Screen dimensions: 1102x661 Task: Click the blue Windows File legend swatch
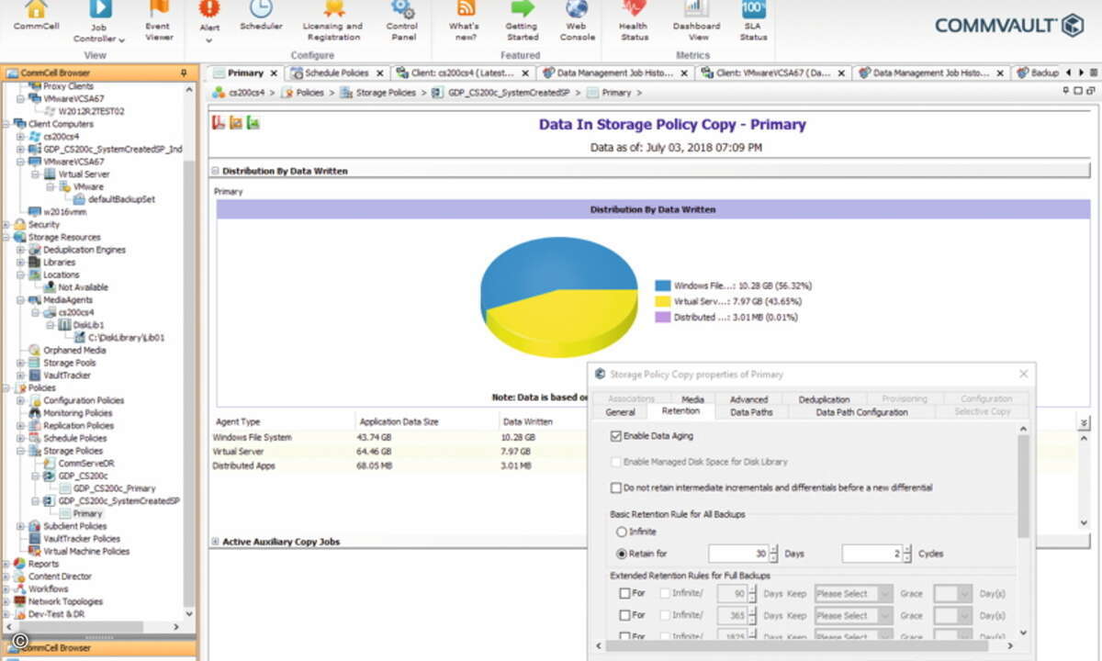point(662,286)
